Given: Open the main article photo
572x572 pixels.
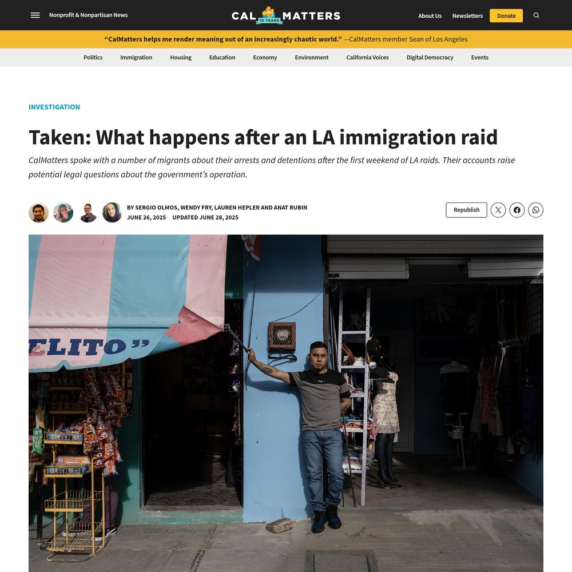Looking at the screenshot, I should (286, 403).
